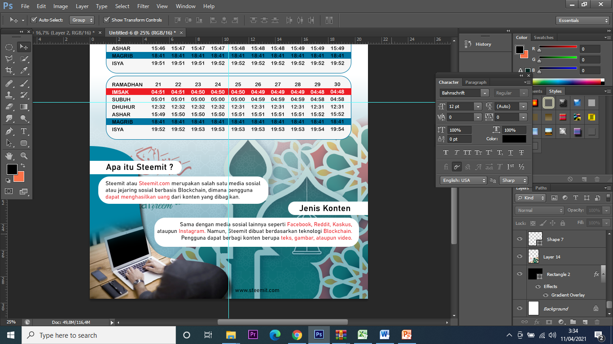Viewport: 613px width, 344px height.
Task: Select the Eyedropper tool
Action: (24, 70)
